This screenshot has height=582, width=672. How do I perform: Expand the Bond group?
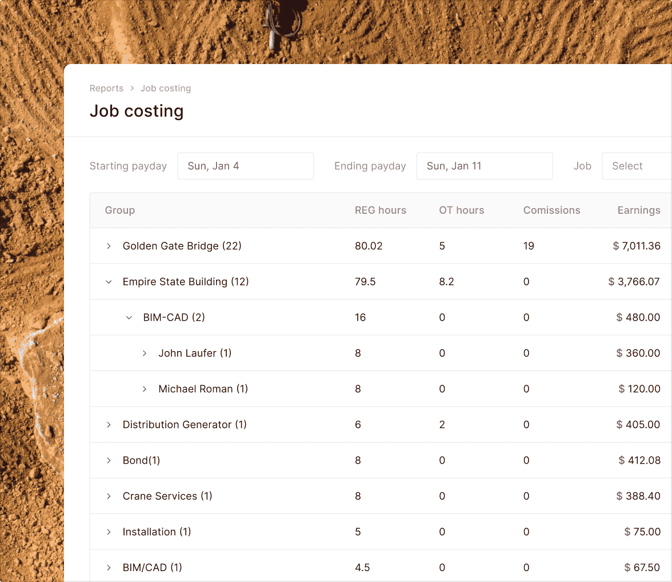(x=108, y=460)
